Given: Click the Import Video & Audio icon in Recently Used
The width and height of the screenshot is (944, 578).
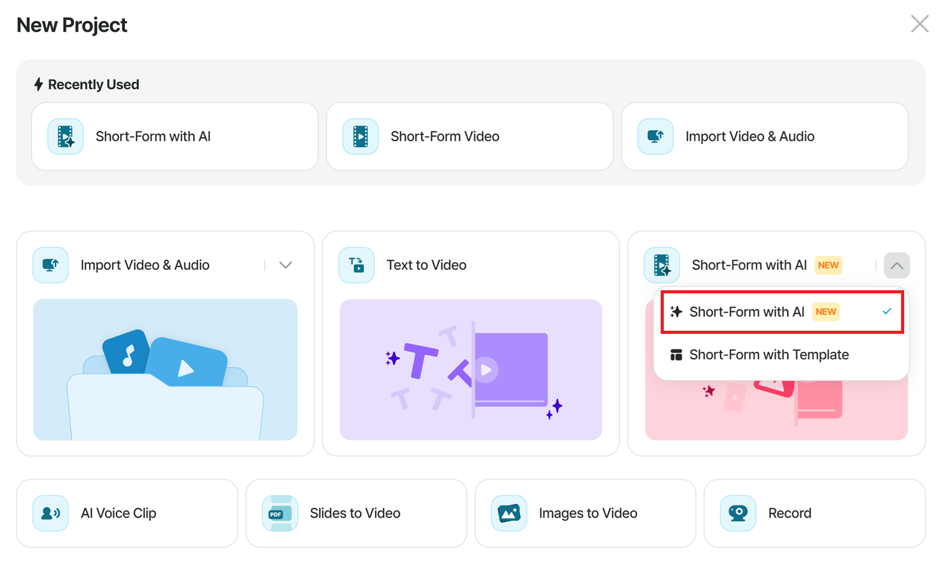Looking at the screenshot, I should click(x=656, y=136).
